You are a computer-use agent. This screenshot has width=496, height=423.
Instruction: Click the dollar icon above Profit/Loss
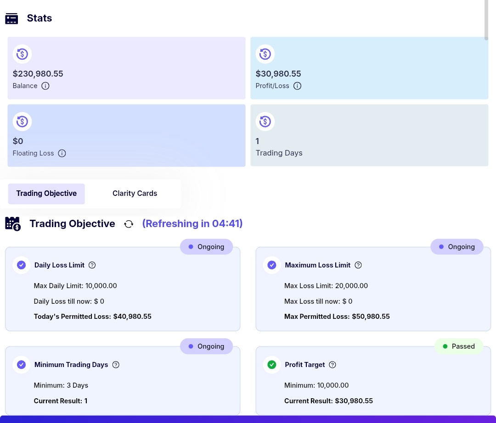click(x=265, y=54)
